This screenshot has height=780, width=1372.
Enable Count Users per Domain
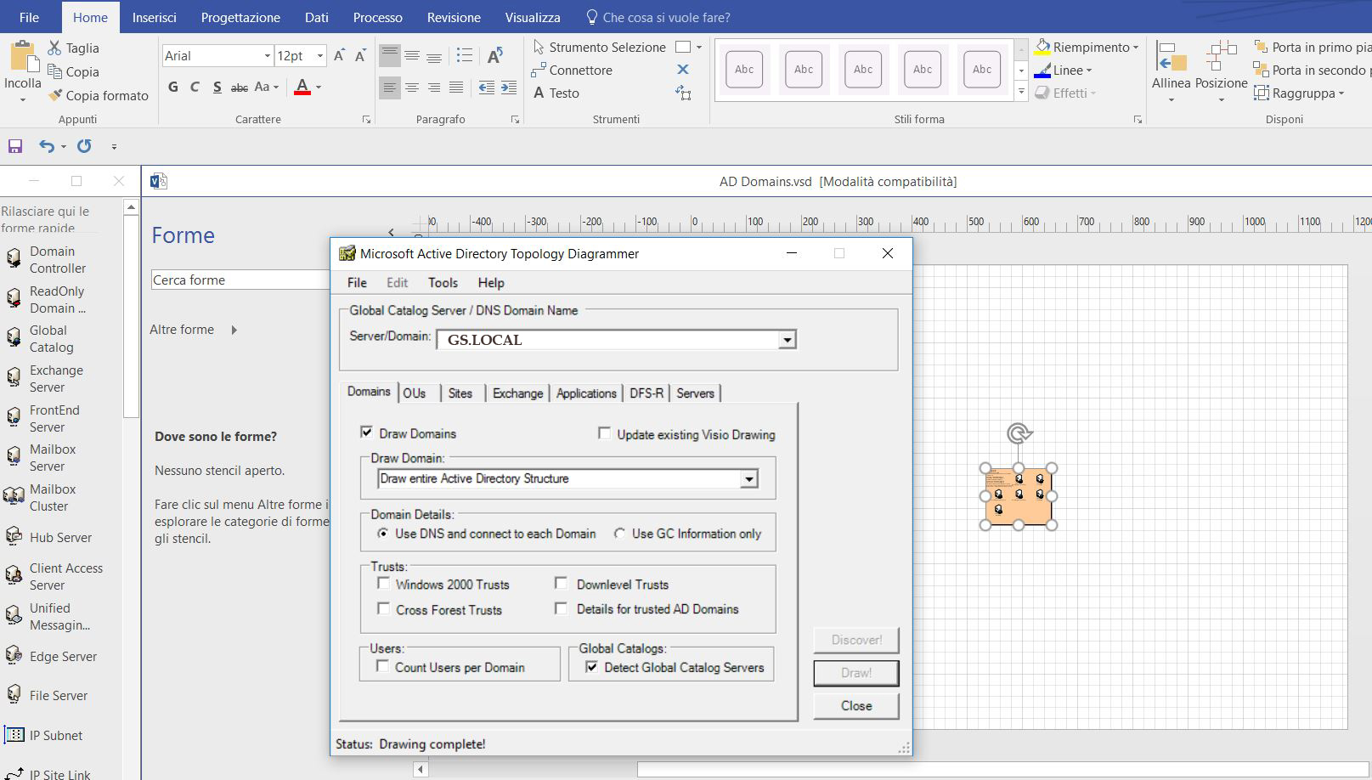tap(383, 666)
